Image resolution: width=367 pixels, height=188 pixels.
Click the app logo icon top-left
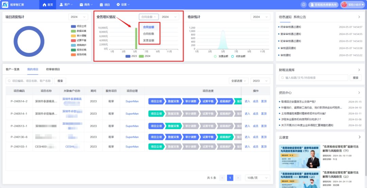tap(5, 4)
